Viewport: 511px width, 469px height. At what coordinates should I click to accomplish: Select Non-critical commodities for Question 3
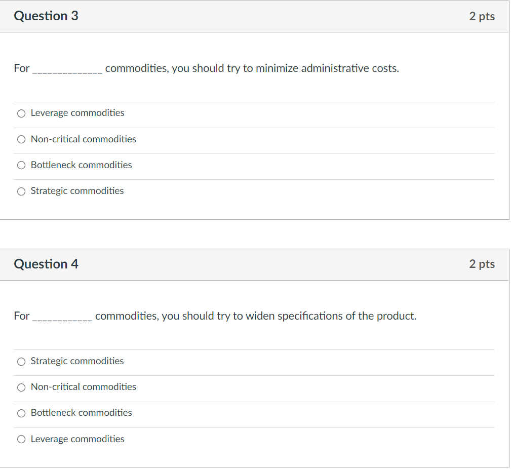[21, 139]
